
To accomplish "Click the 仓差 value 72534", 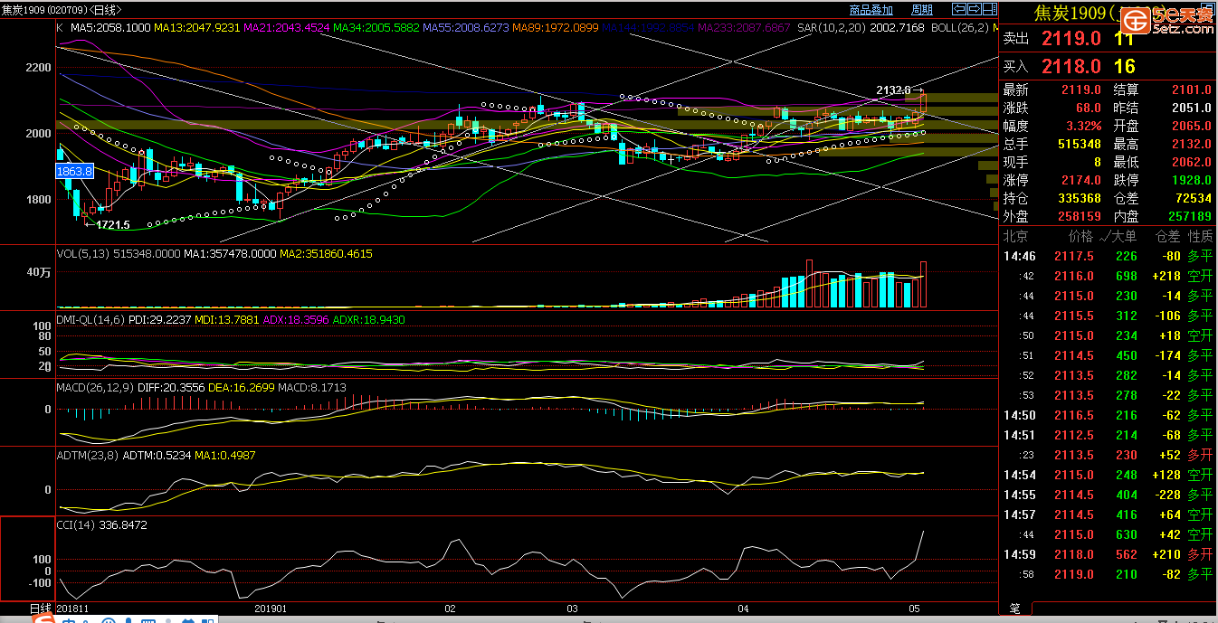I will [1193, 198].
